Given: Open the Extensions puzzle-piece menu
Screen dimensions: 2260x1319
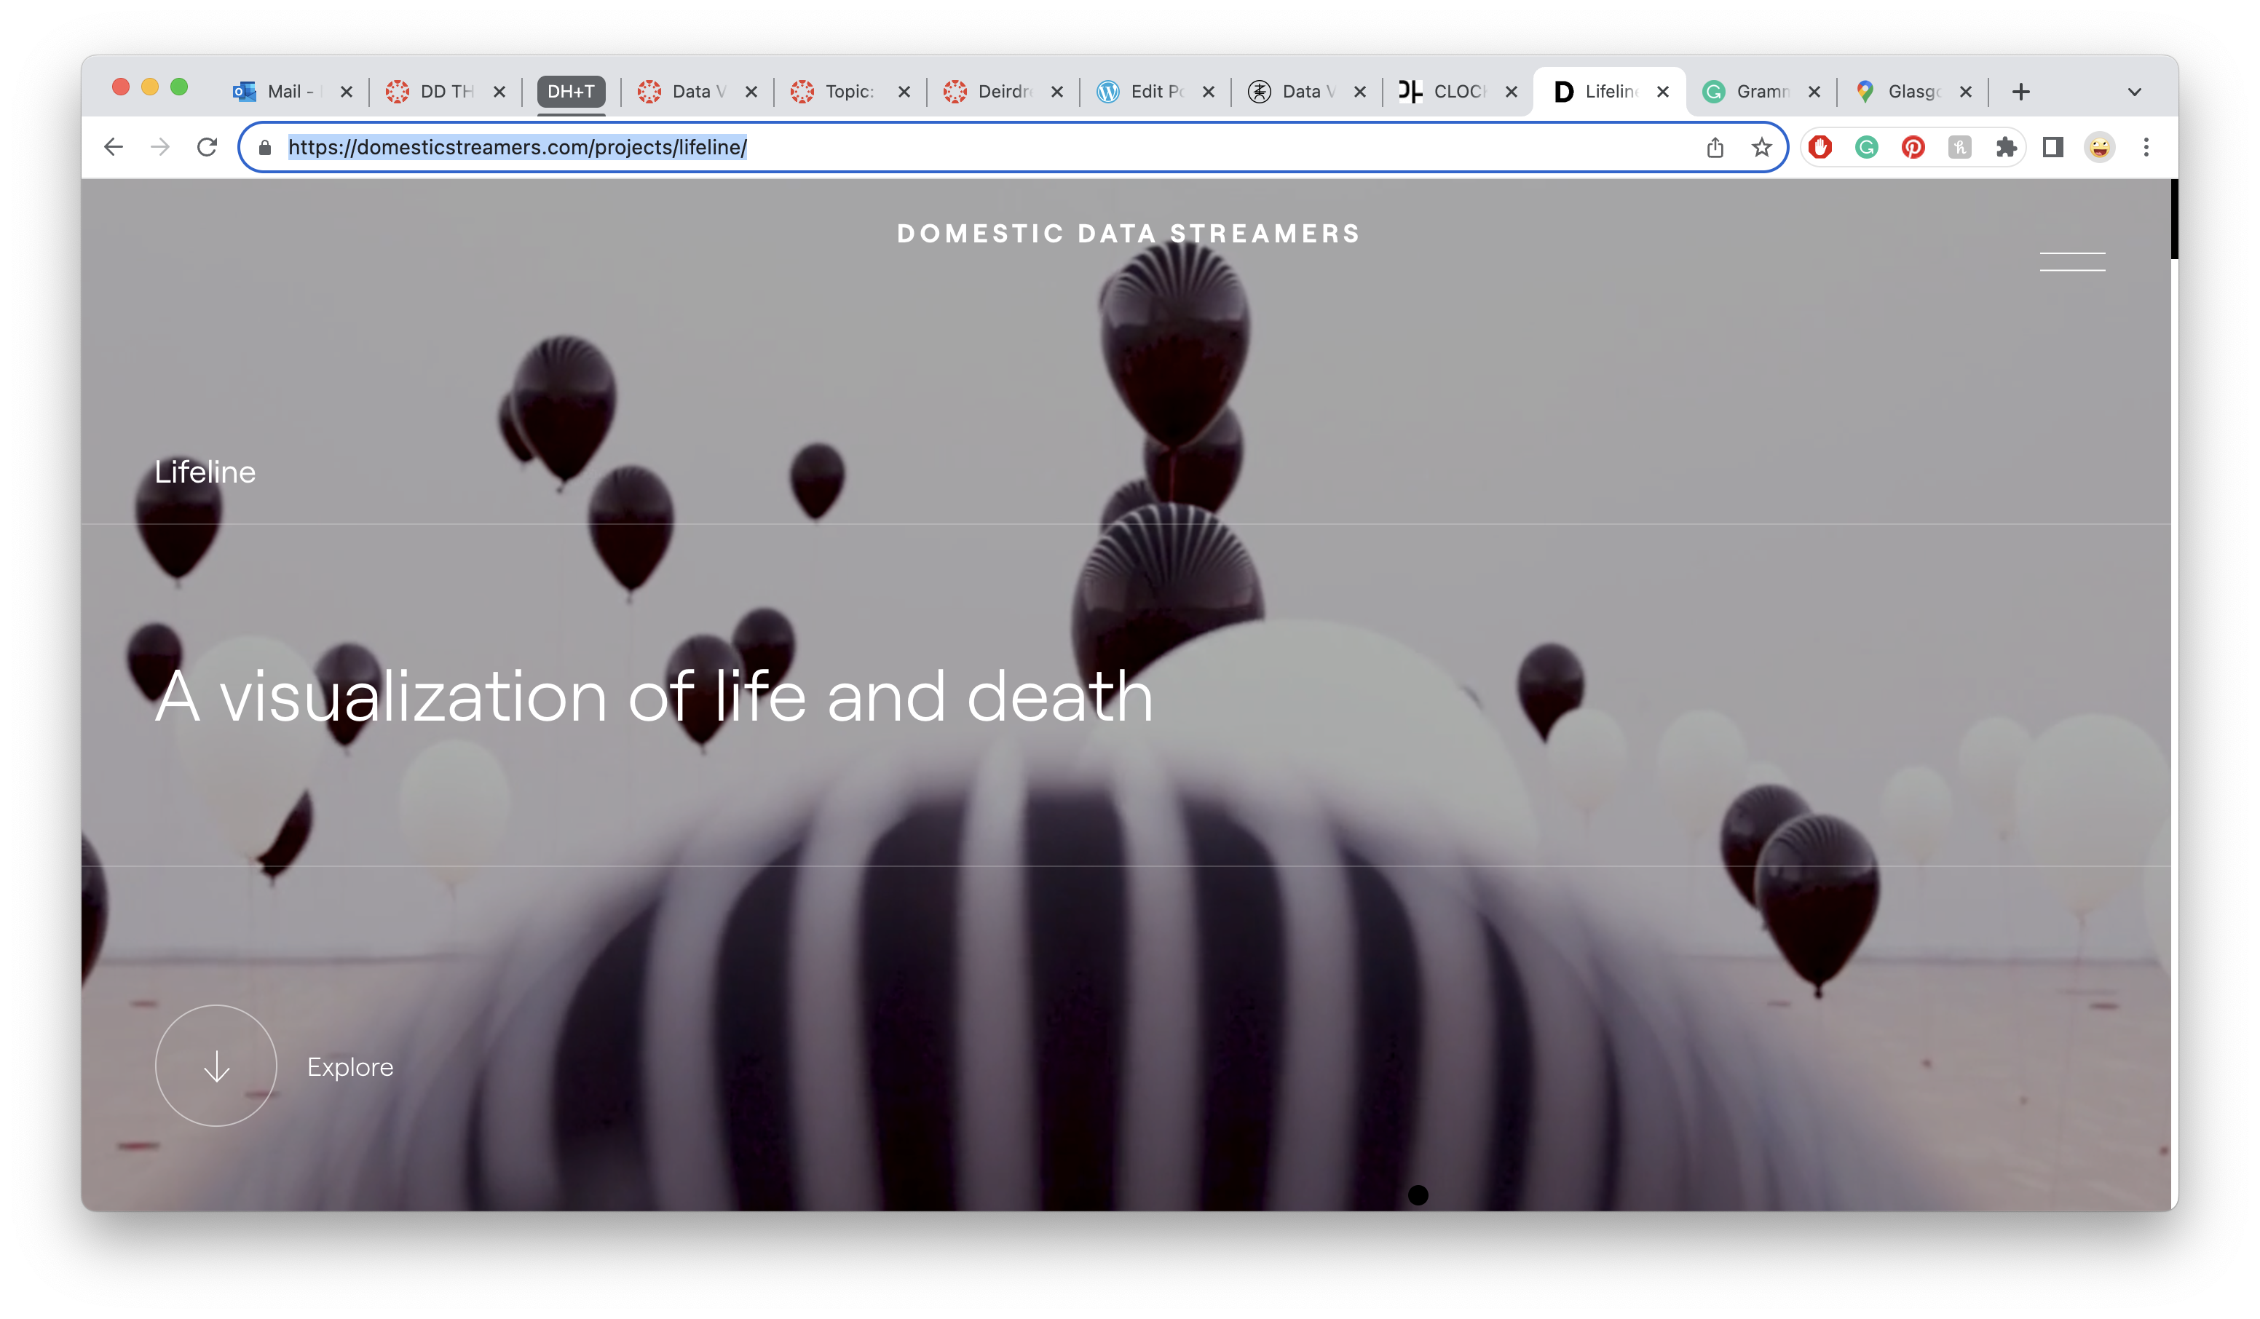Looking at the screenshot, I should 2006,147.
